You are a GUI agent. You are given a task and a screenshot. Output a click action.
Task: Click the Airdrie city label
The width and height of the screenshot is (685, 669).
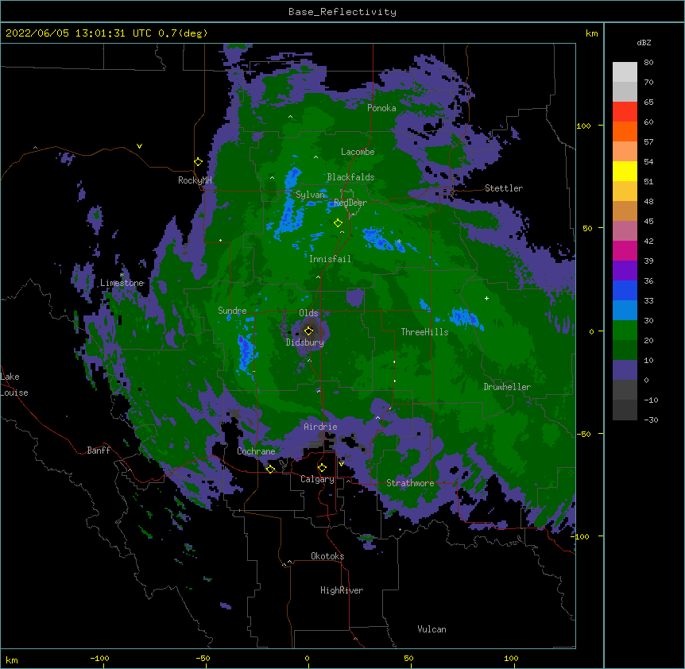click(320, 427)
